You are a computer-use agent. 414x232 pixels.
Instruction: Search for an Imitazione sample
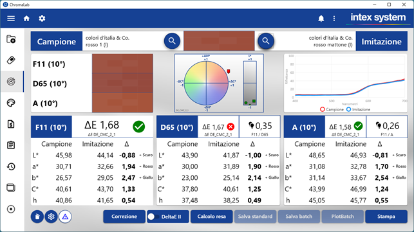266,41
